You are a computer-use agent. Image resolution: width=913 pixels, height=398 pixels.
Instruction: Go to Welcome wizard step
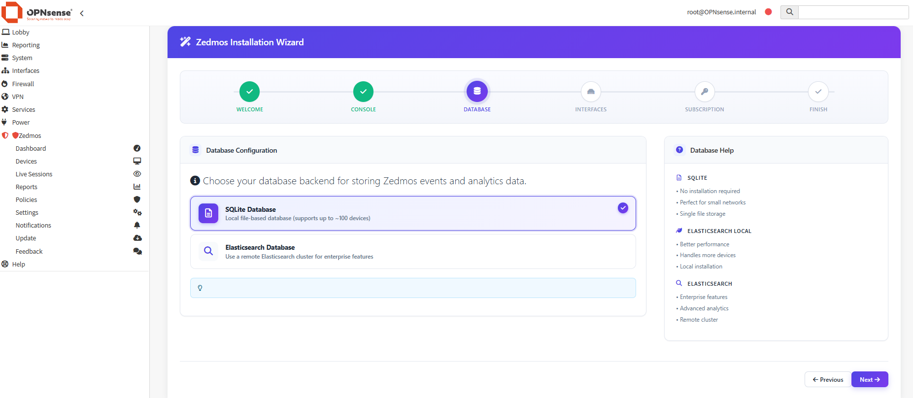(x=250, y=92)
